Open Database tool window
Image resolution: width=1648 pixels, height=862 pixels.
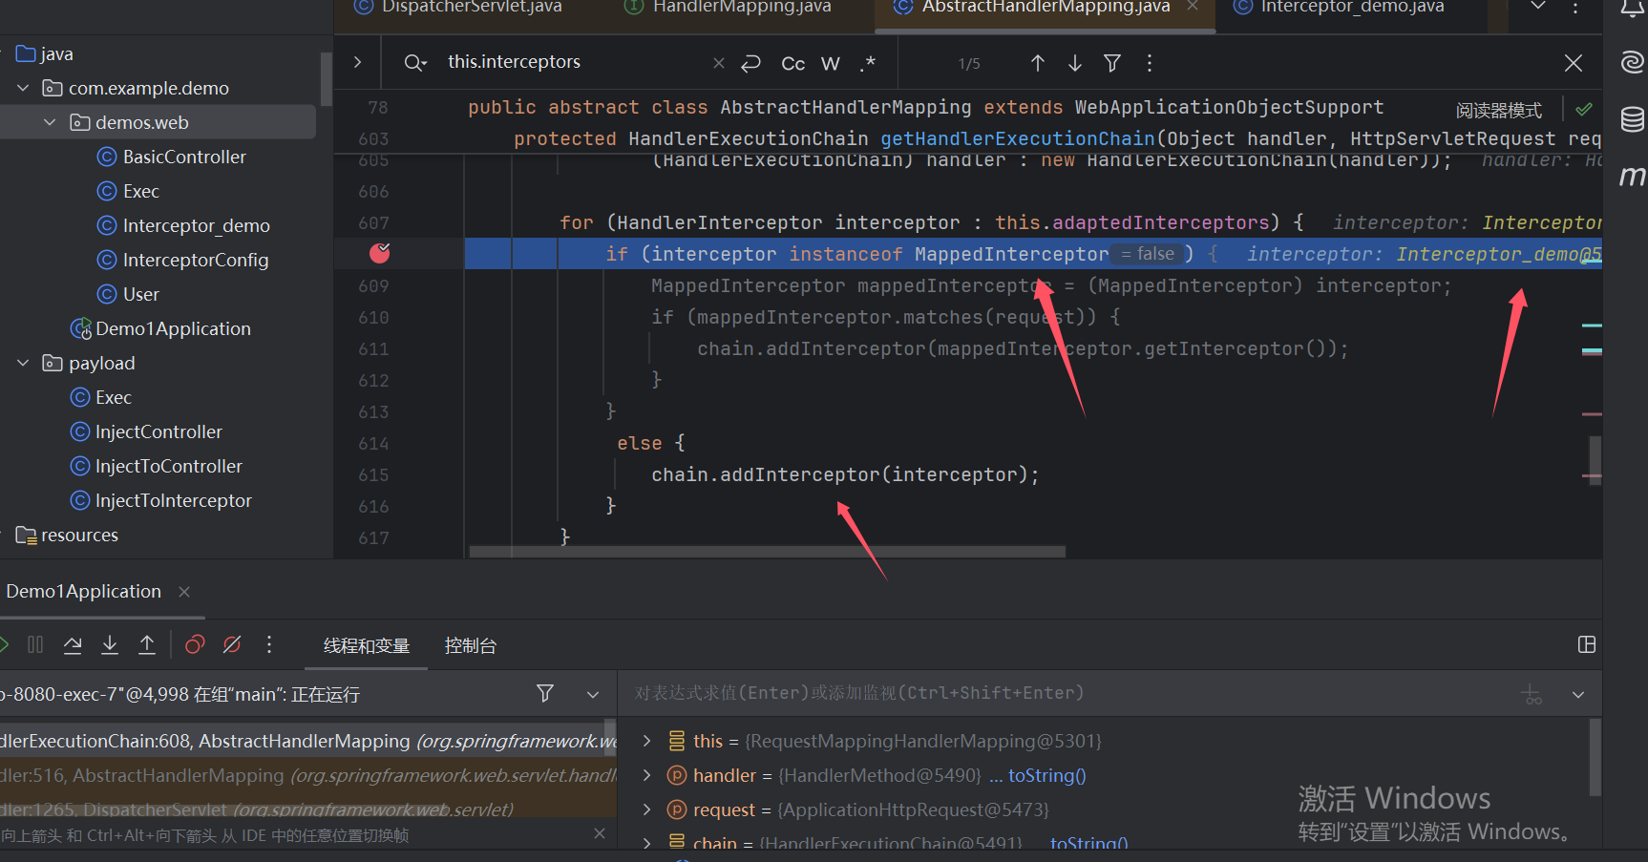1632,119
